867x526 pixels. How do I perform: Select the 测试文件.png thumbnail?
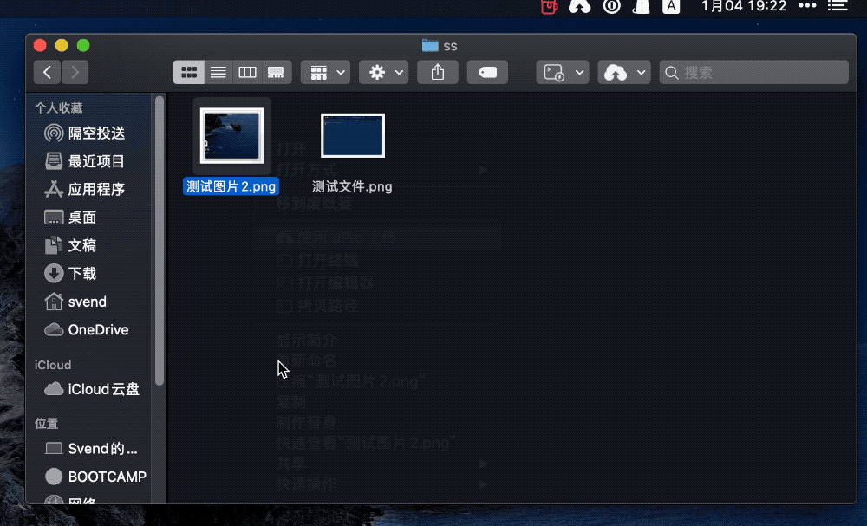pos(353,136)
